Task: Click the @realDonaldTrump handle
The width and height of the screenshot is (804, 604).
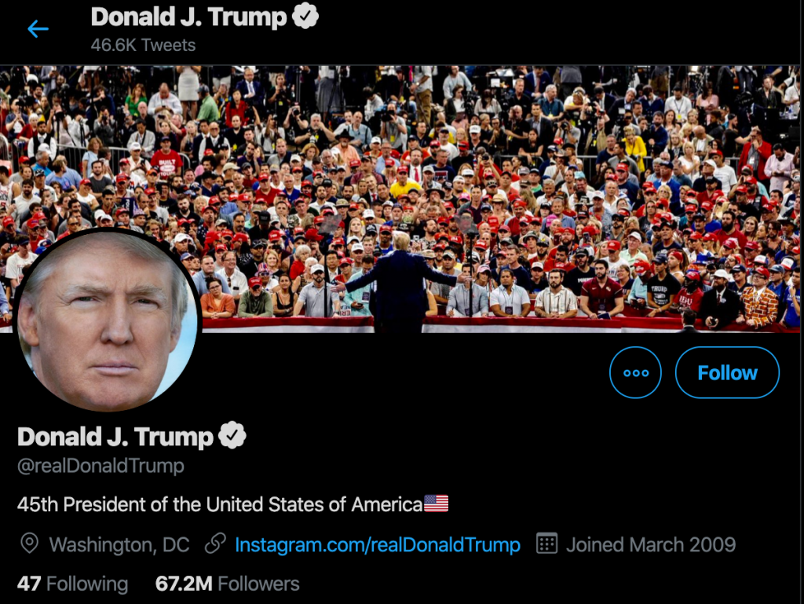Action: (x=100, y=466)
